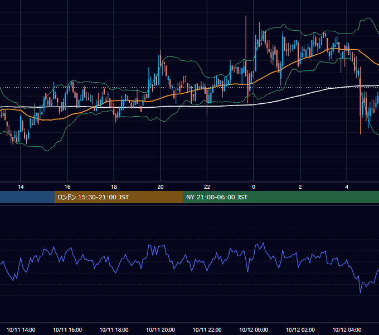Click the 16 hour label on price chart axis
This screenshot has height=335, width=379.
pyautogui.click(x=67, y=187)
